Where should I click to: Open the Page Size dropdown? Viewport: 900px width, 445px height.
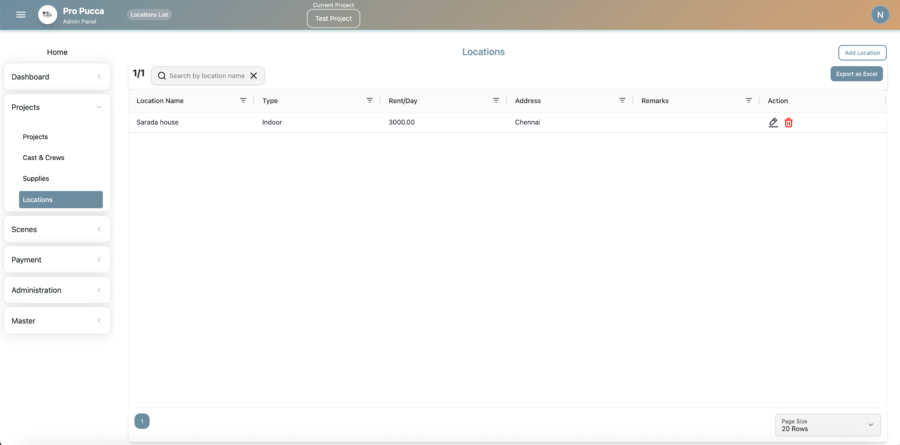pos(827,425)
